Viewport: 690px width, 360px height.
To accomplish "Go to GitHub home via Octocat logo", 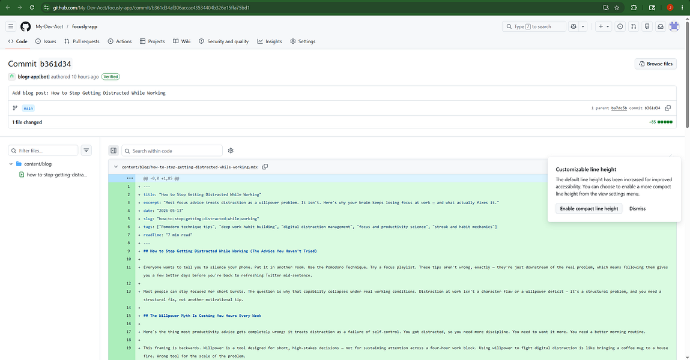I will click(26, 26).
